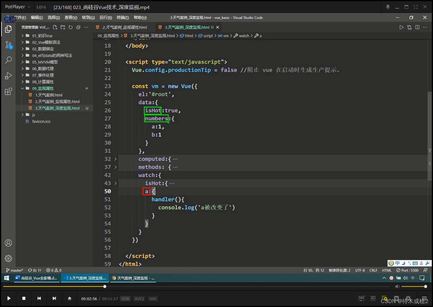Open Run and Debug view
Viewport: 433px width, 307px height.
click(x=8, y=76)
